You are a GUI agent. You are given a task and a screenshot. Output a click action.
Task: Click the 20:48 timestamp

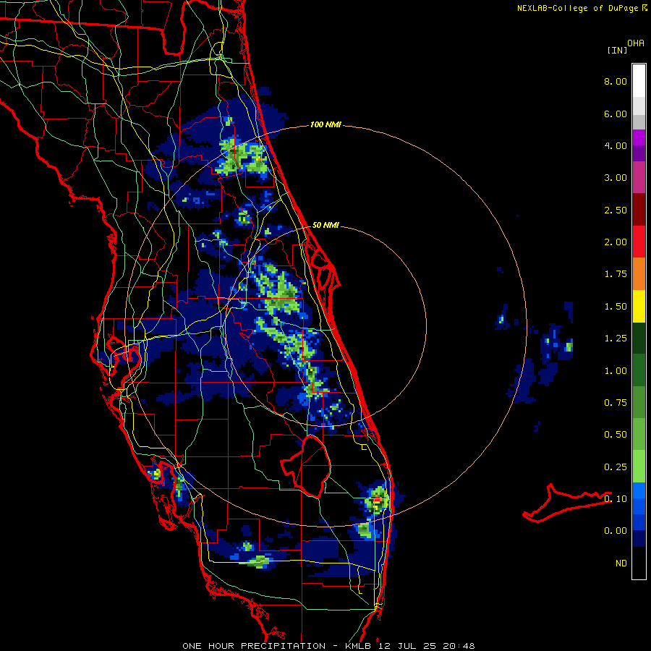point(459,646)
